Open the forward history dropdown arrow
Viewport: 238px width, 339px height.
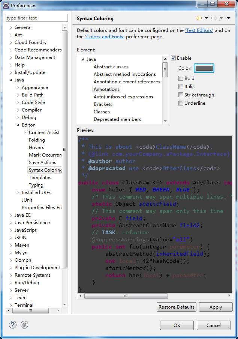222,18
